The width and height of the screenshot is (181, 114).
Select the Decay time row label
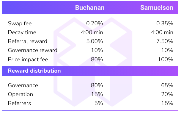22,32
